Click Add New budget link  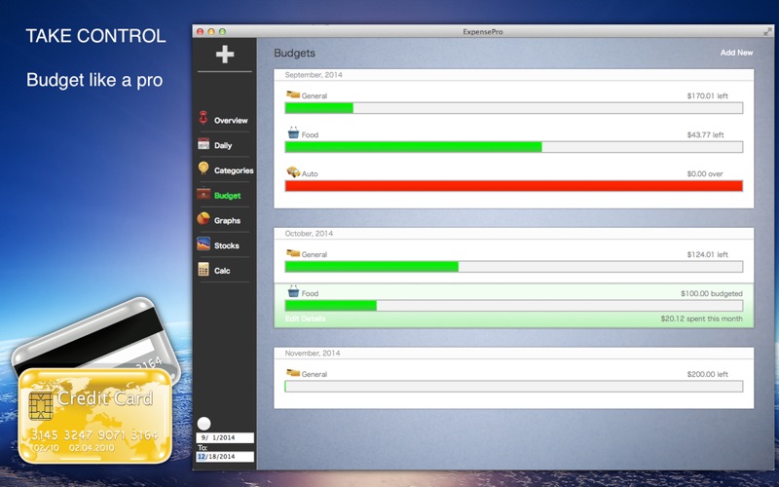pyautogui.click(x=736, y=53)
